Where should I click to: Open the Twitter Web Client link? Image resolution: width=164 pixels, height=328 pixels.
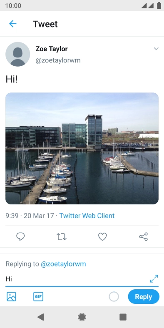pyautogui.click(x=87, y=216)
